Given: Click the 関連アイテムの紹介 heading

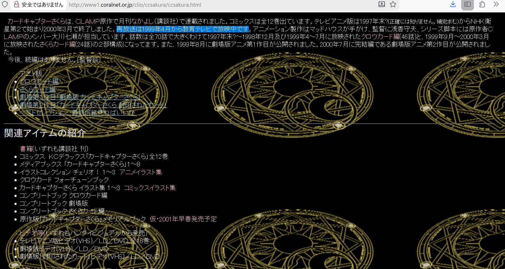Looking at the screenshot, I should (45, 133).
